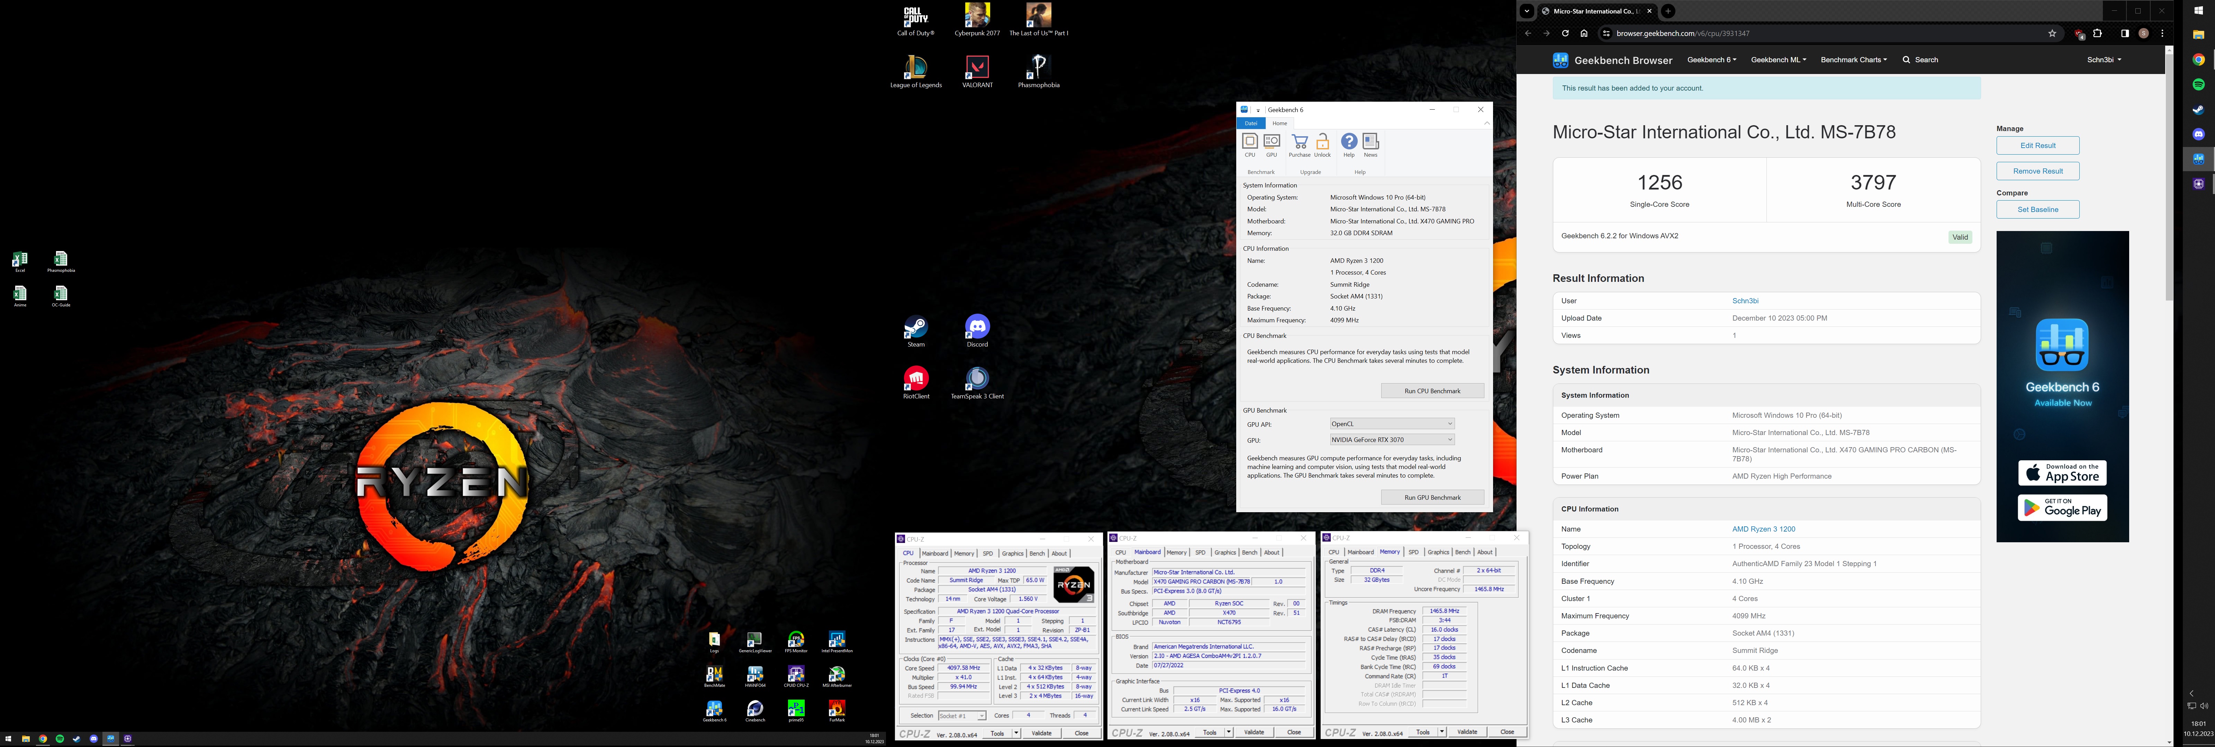Select the OC-Guide Excel file on desktop
Viewport: 2215px width, 747px height.
(x=60, y=297)
